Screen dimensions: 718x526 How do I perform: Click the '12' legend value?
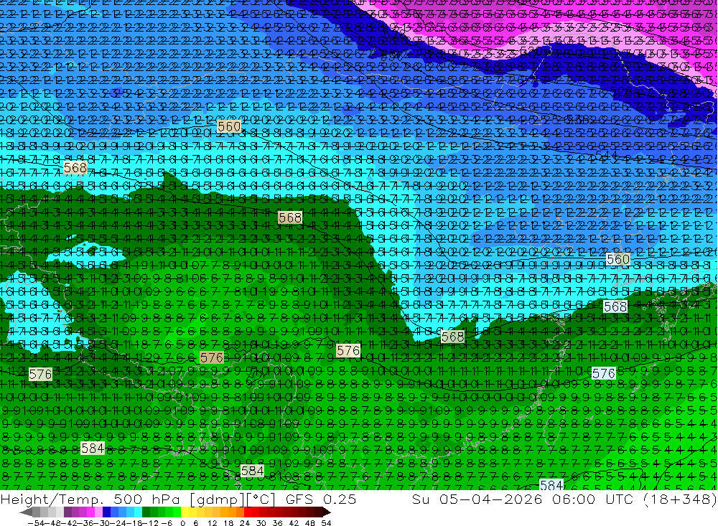point(213,523)
